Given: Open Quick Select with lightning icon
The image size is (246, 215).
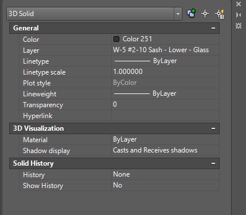Looking at the screenshot, I should point(220,14).
